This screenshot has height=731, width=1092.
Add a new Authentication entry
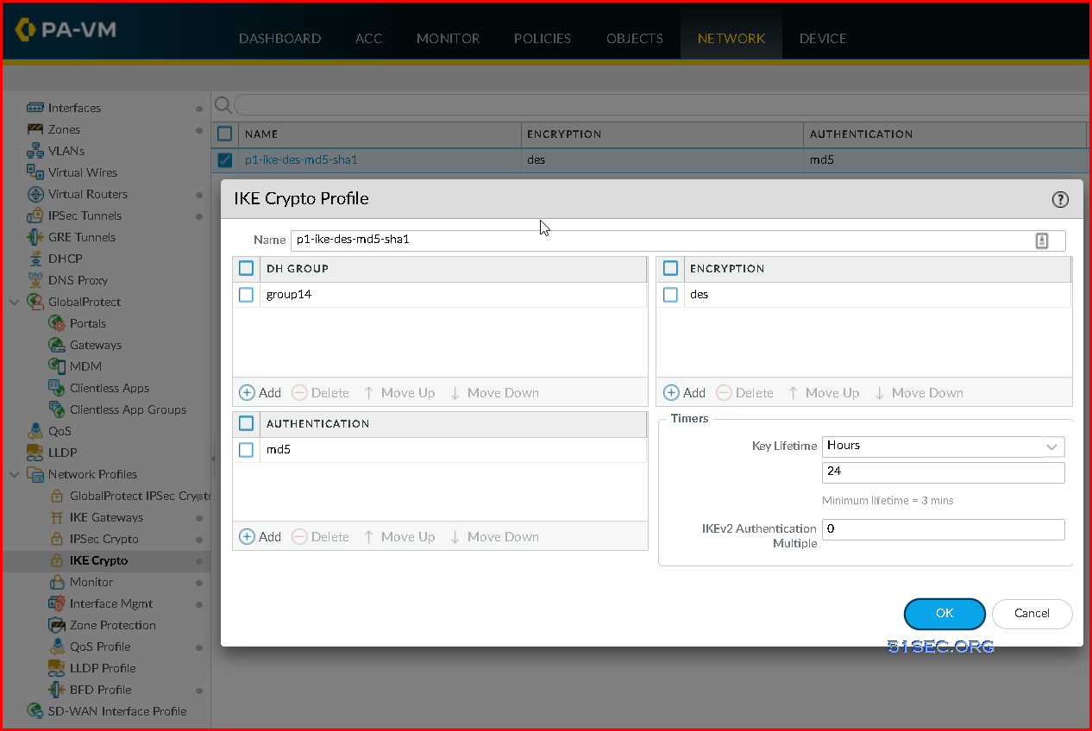click(260, 537)
